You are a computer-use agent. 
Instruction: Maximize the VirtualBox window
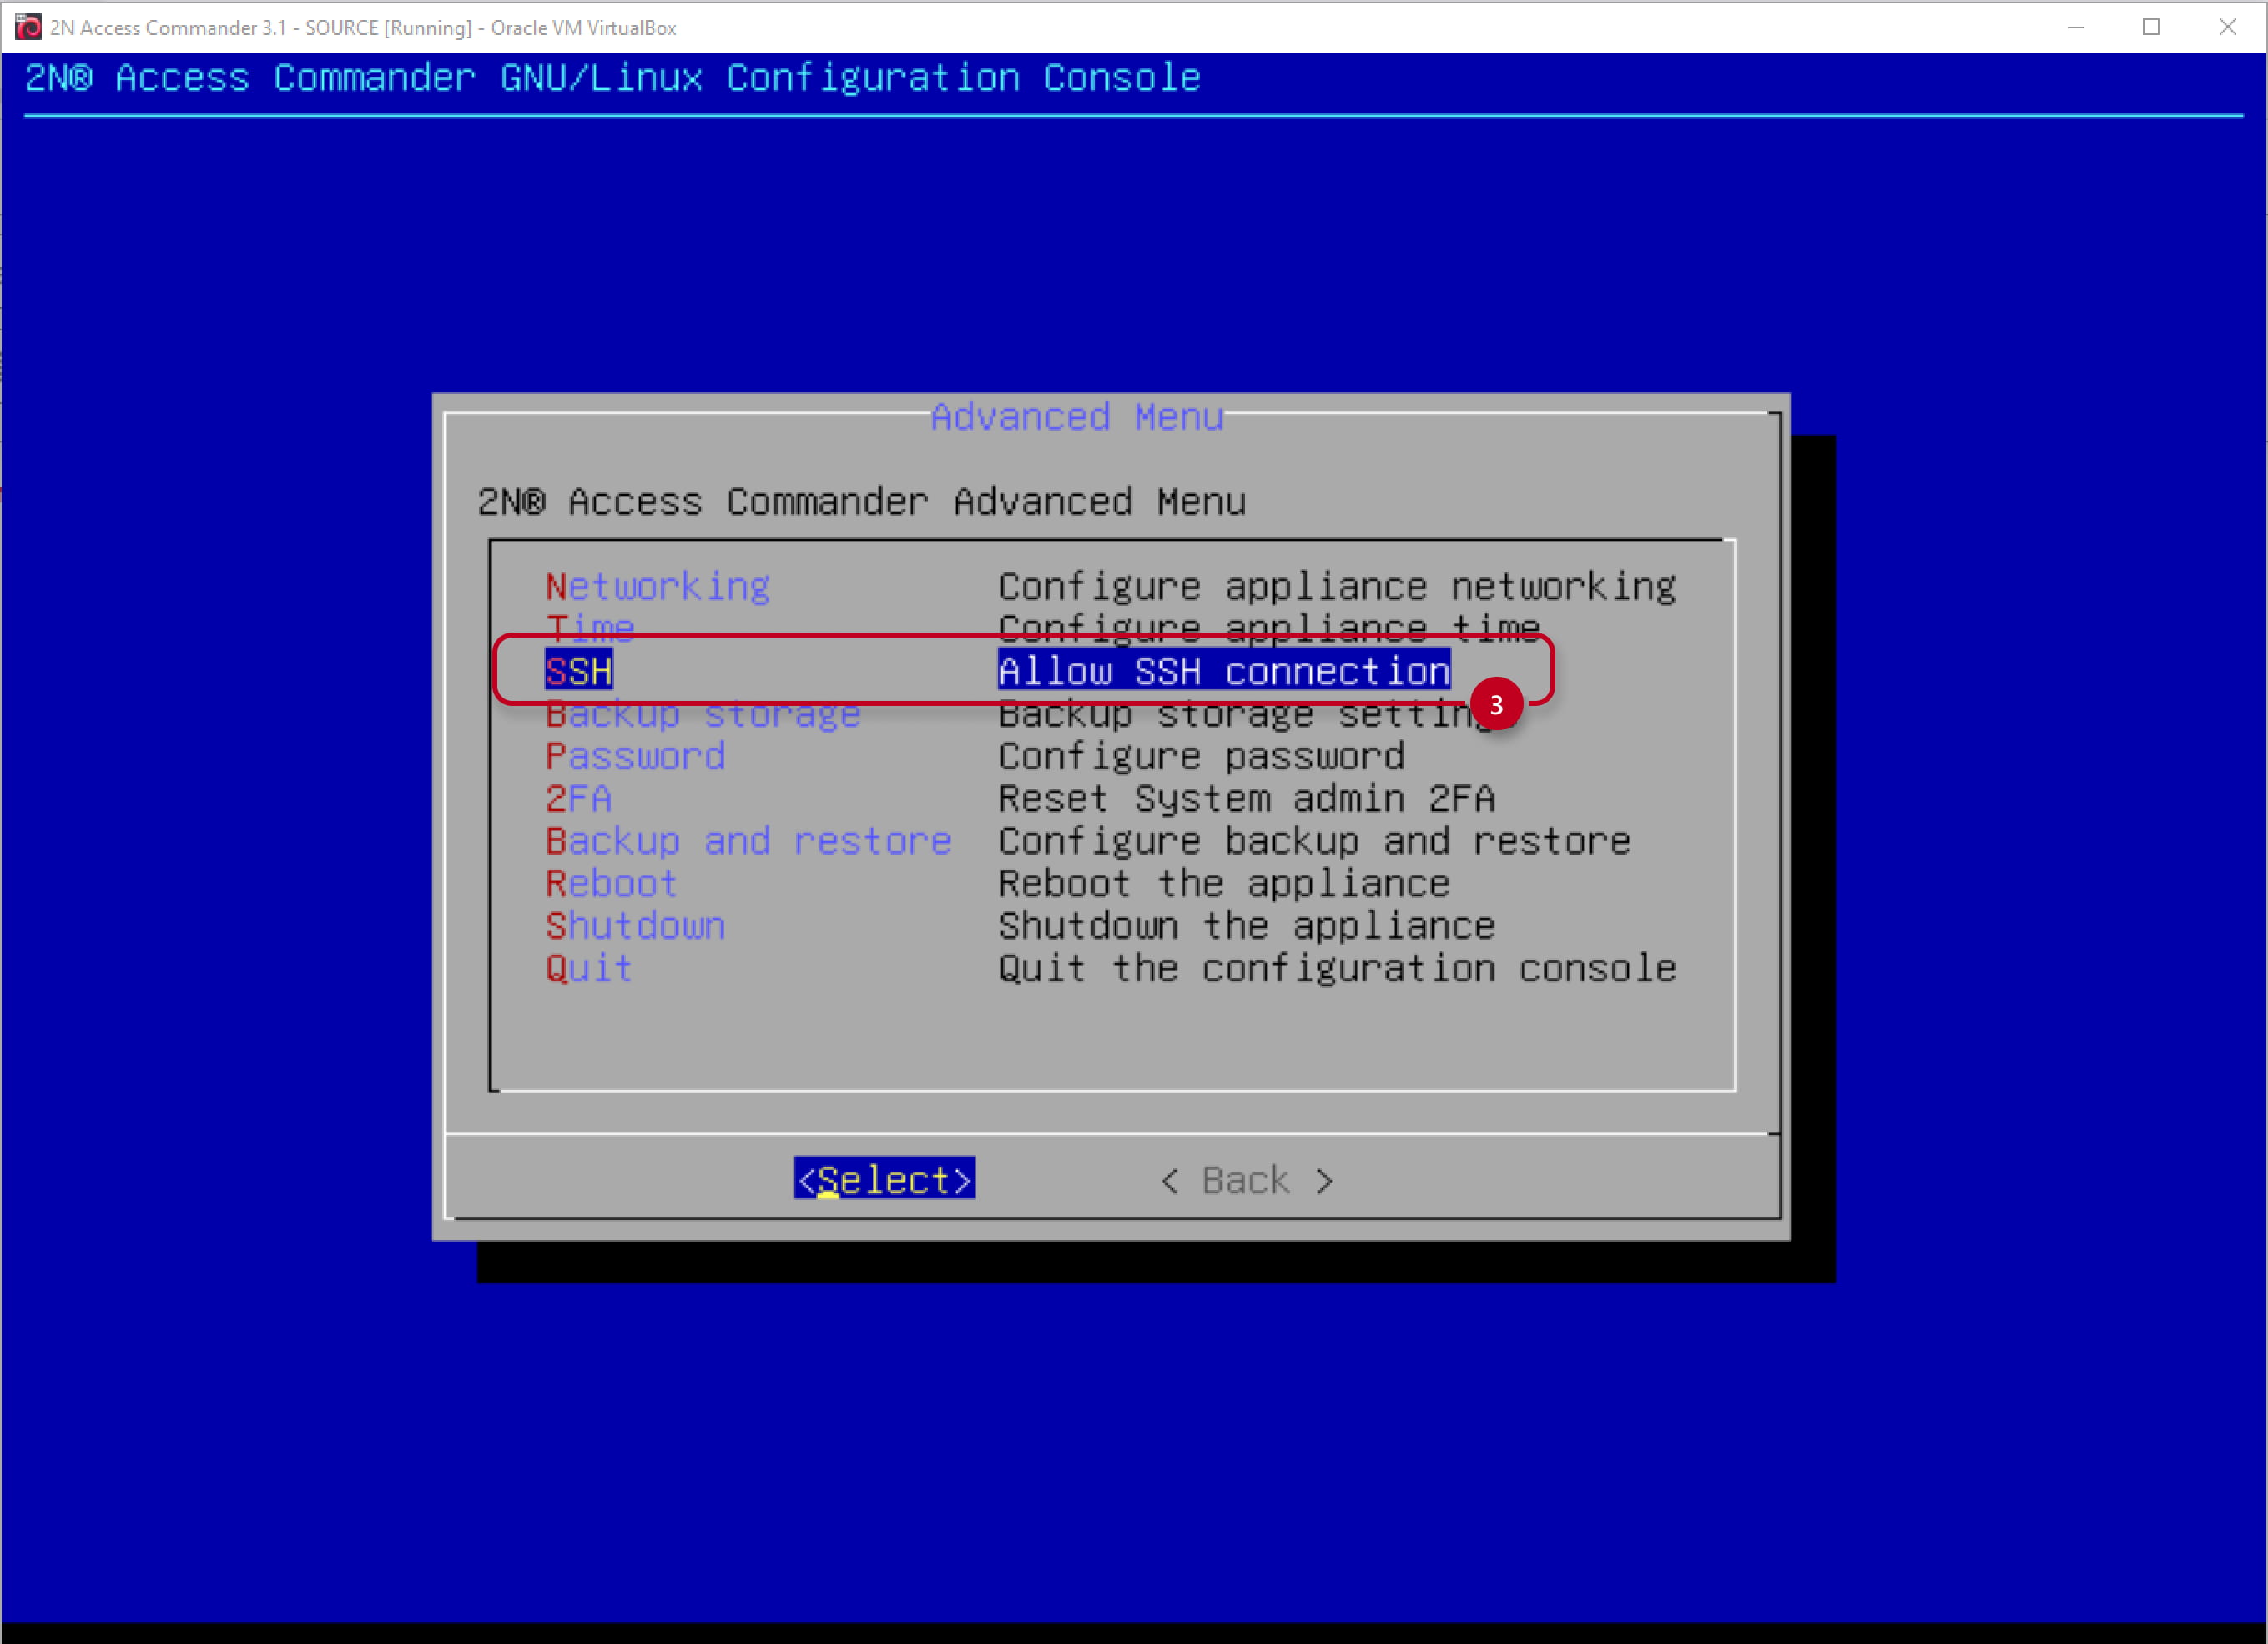[x=2151, y=27]
